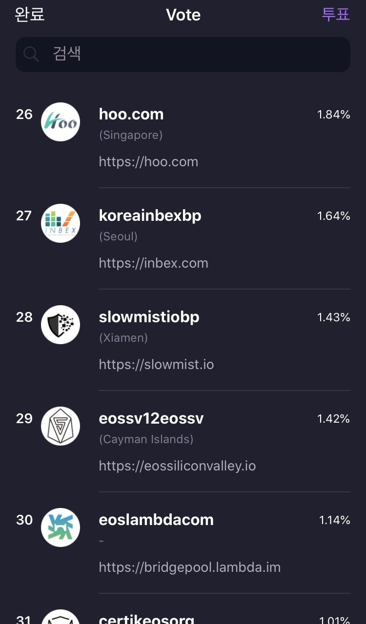Focus the 검색 search field
Viewport: 366px width, 624px height.
click(x=195, y=54)
